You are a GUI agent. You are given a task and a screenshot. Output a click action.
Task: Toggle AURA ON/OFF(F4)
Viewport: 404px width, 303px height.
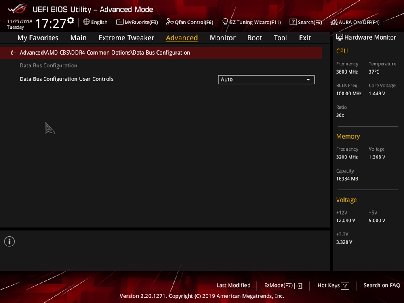[355, 22]
